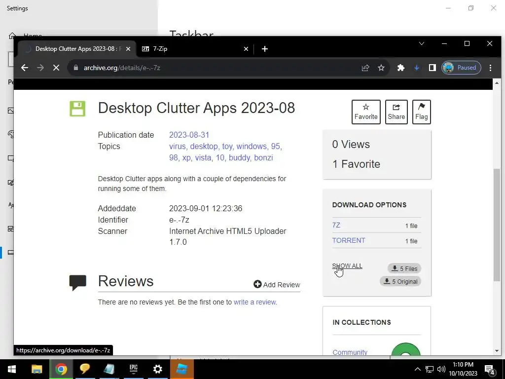This screenshot has height=379, width=505.
Task: Open the Paused profile avatar button
Action: [461, 68]
